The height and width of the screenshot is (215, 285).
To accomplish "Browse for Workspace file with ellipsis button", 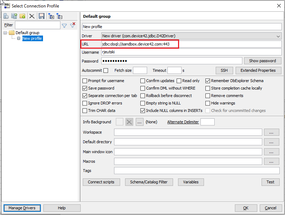I will (x=273, y=132).
